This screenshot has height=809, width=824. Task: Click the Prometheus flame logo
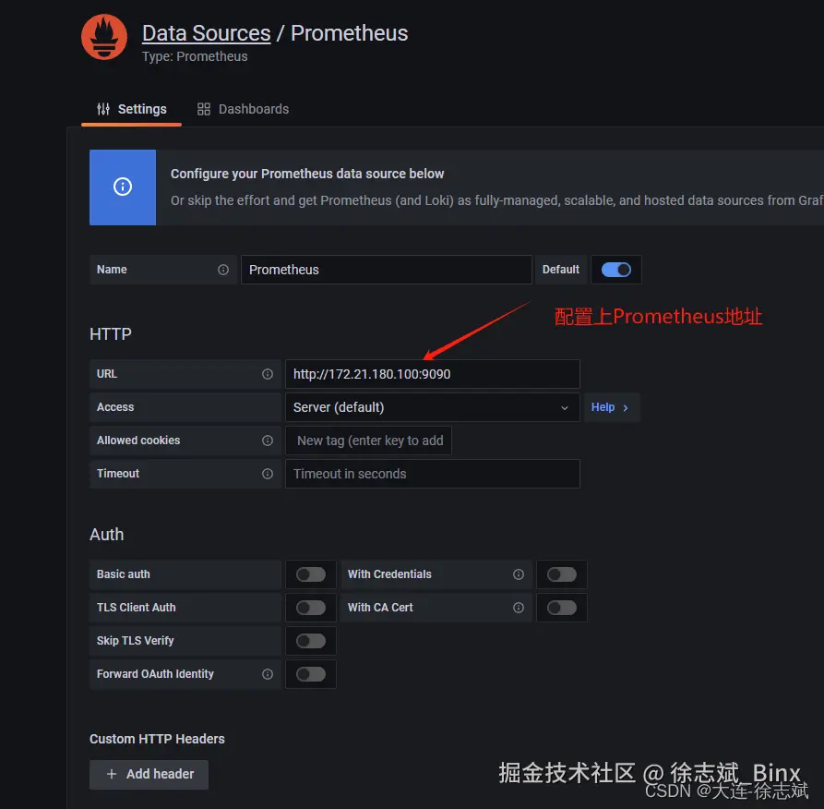coord(104,37)
